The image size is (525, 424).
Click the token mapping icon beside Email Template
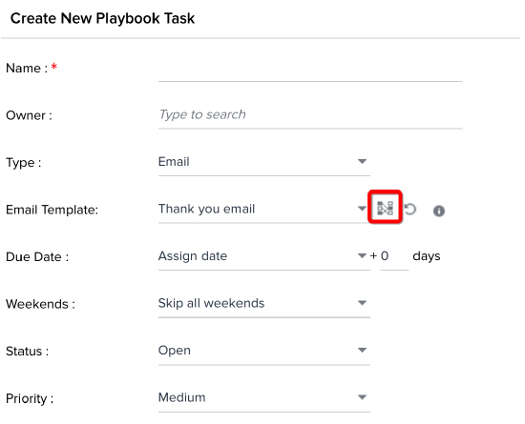(x=385, y=208)
